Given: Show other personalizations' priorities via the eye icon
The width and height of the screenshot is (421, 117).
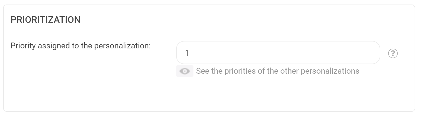Looking at the screenshot, I should (x=185, y=71).
